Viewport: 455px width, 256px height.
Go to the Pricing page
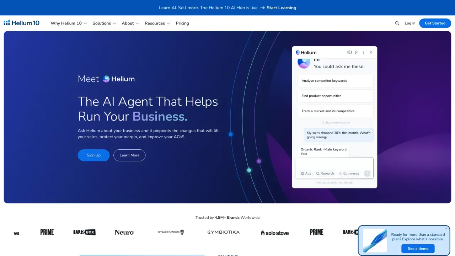(x=182, y=23)
